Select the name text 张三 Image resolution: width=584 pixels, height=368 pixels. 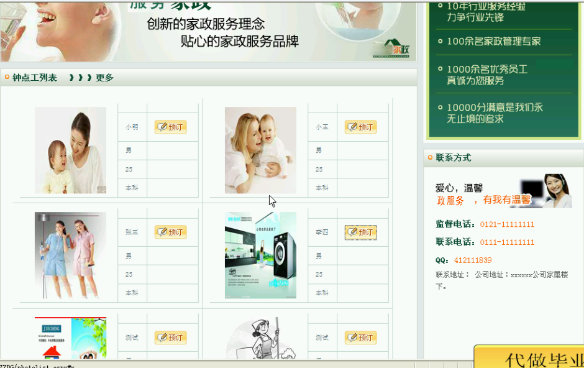[x=132, y=232]
